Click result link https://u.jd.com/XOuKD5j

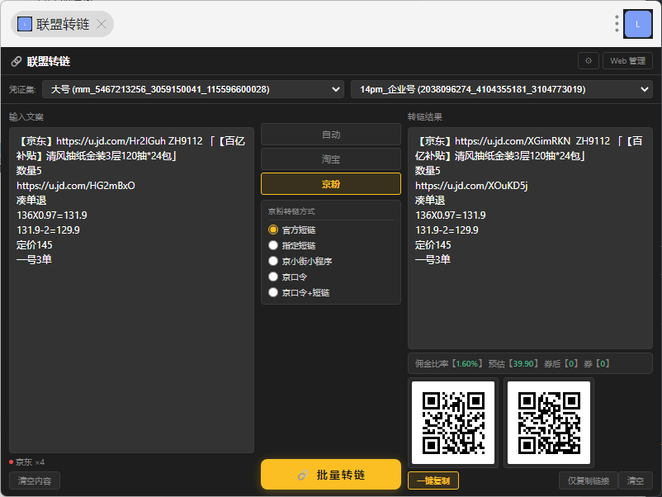471,186
